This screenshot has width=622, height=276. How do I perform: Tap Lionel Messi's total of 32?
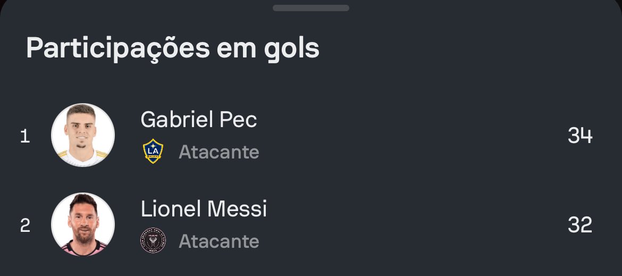[x=579, y=225]
